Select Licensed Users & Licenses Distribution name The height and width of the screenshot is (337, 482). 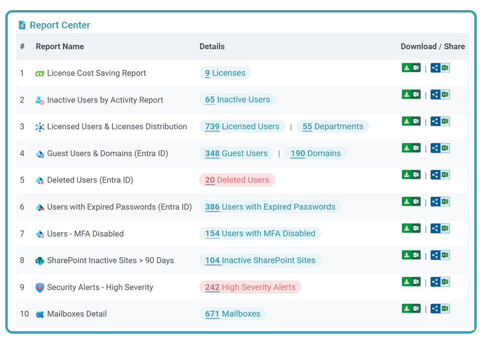click(x=117, y=127)
